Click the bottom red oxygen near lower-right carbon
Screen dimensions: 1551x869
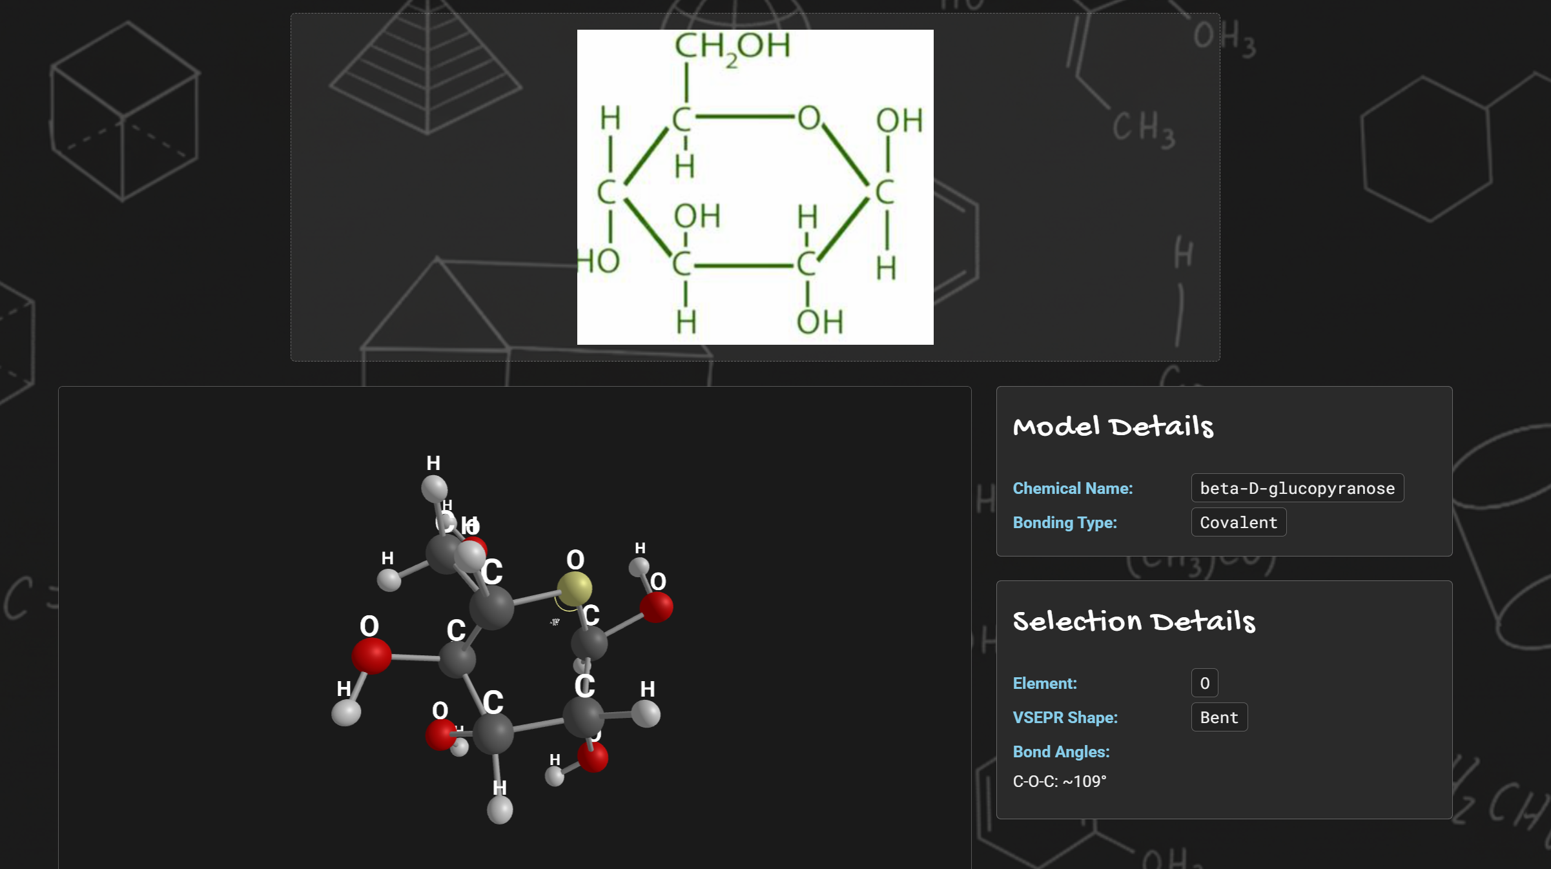click(x=593, y=757)
